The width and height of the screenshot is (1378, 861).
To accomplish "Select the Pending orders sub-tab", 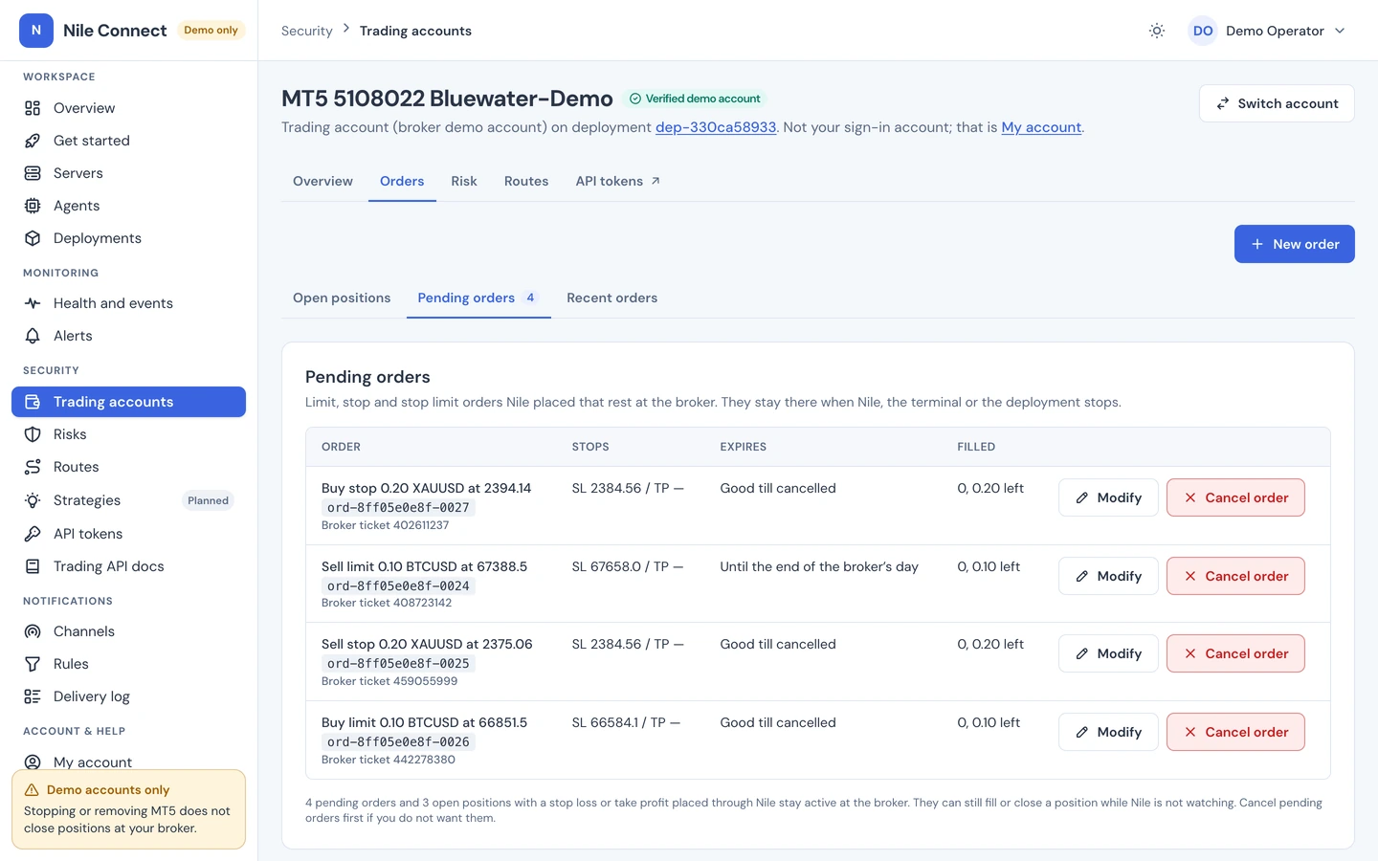I will 478,298.
